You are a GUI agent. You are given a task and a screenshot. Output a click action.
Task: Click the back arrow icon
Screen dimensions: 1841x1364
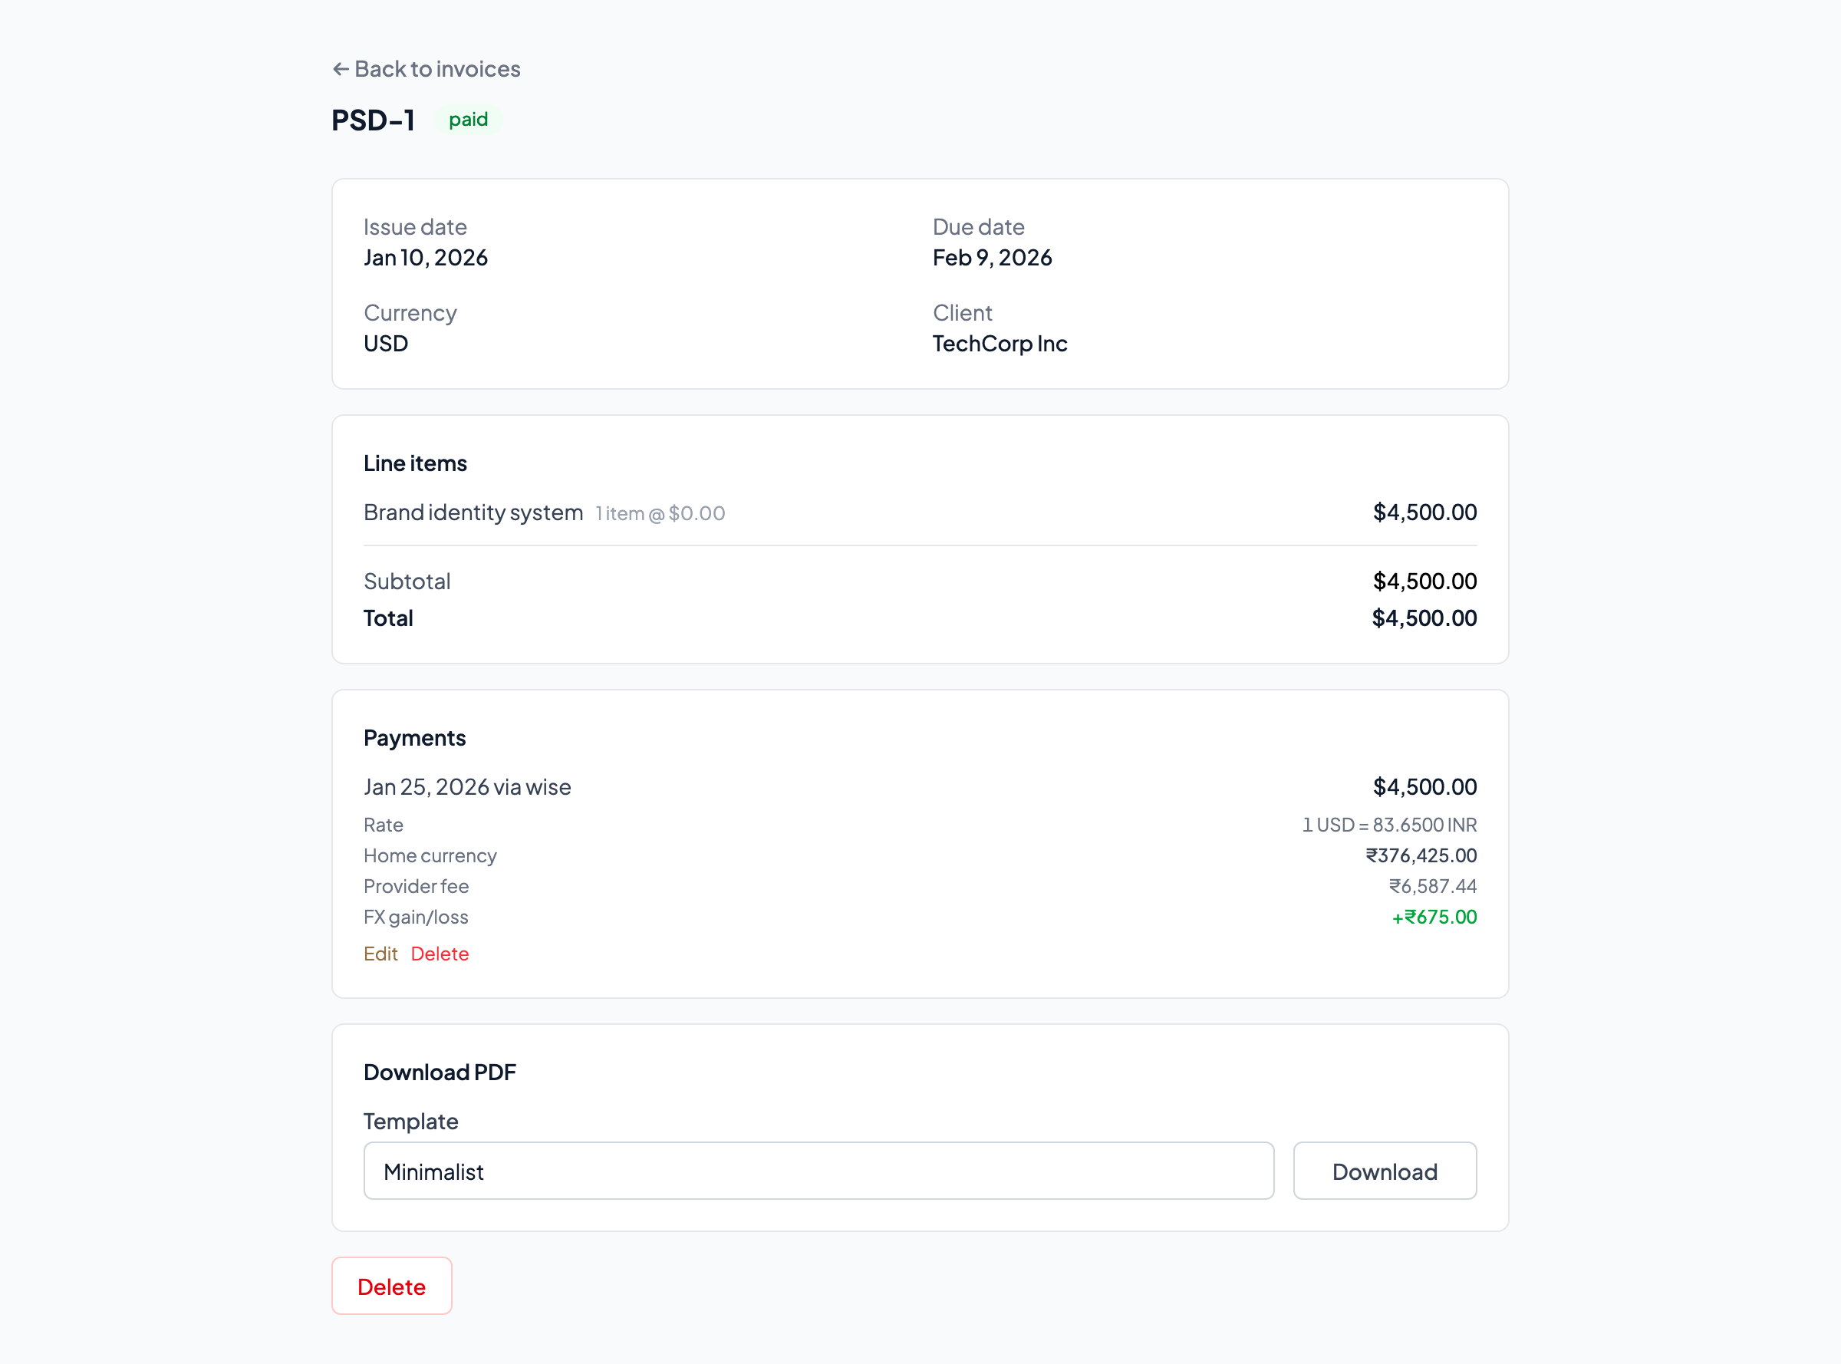[x=341, y=69]
